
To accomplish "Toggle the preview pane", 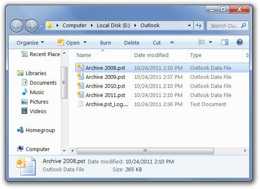I will point(225,42).
